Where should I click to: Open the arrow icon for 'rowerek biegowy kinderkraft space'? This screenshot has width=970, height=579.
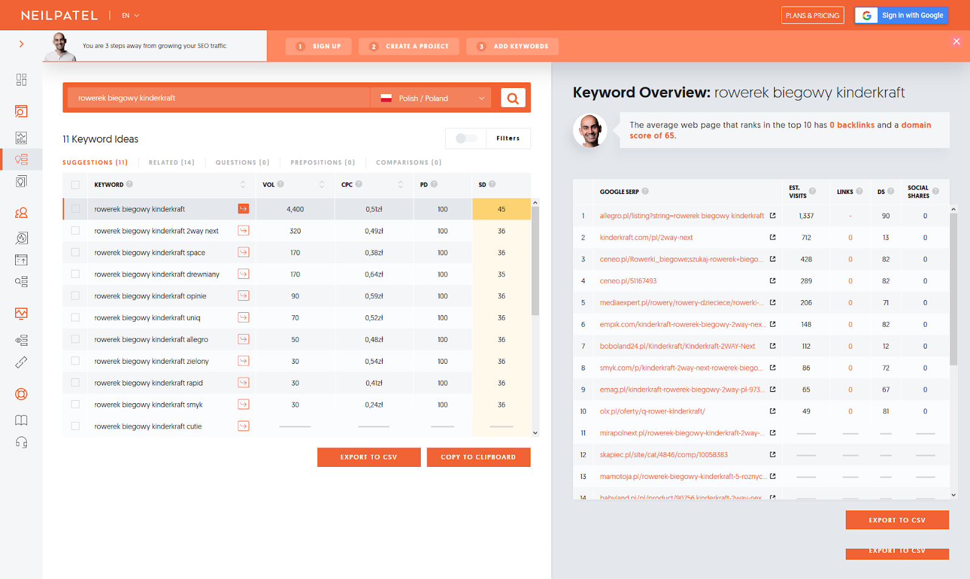tap(243, 252)
